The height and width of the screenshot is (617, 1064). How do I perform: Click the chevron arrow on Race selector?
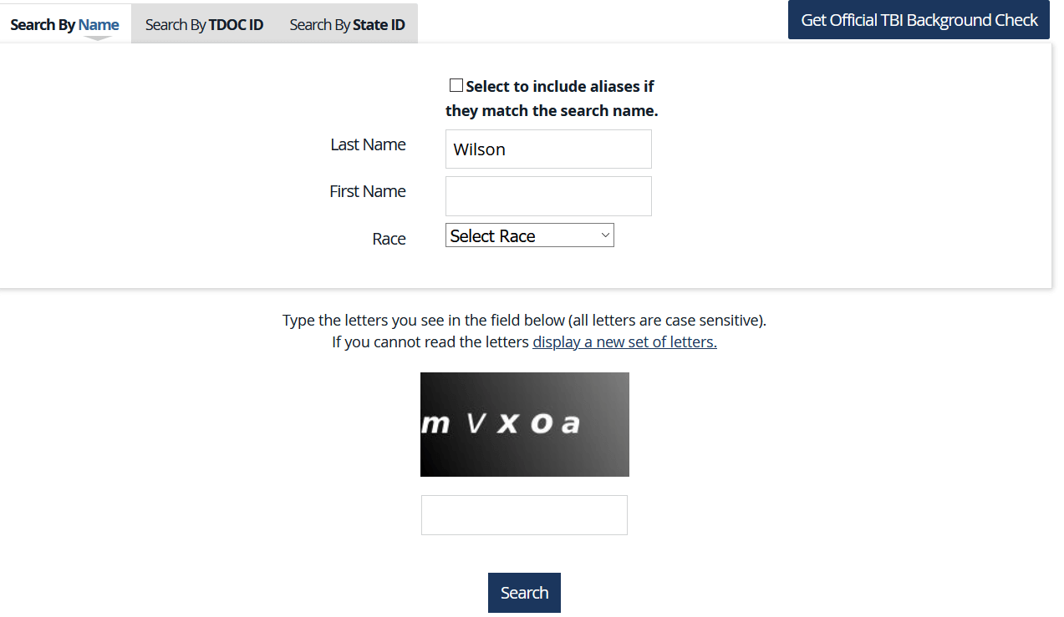tap(605, 235)
